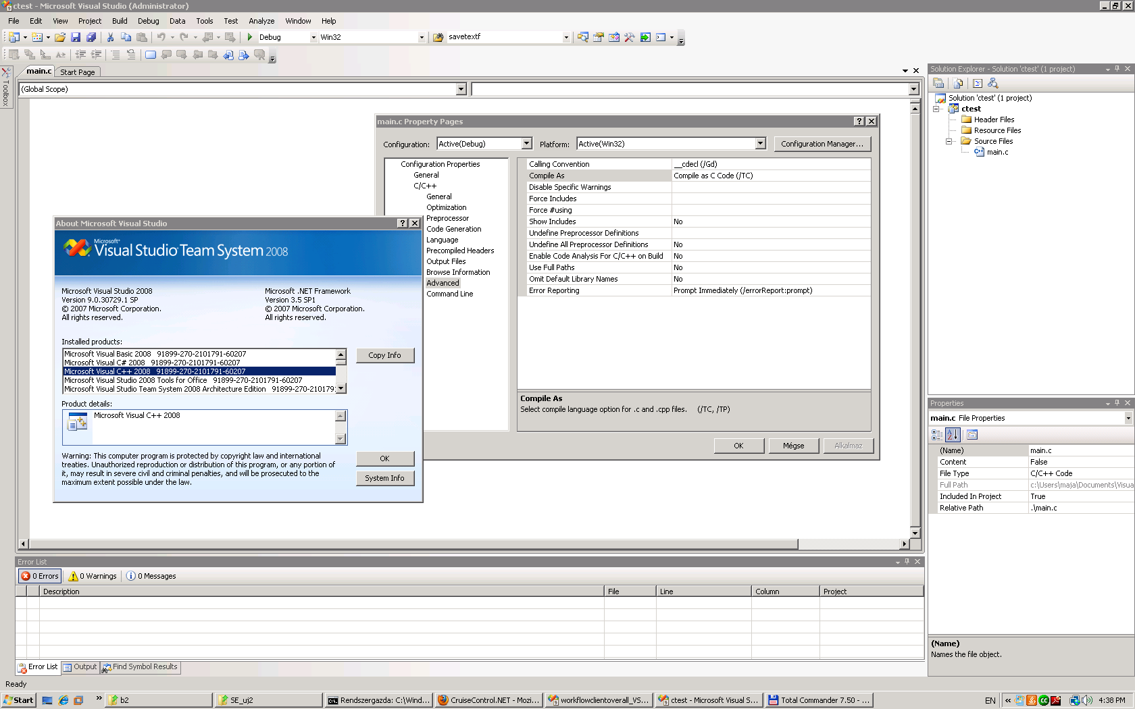This screenshot has width=1135, height=709.
Task: Click OK in main.c Property Pages
Action: tap(738, 446)
